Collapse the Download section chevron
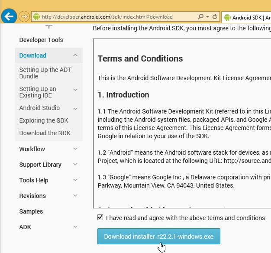 [75, 55]
